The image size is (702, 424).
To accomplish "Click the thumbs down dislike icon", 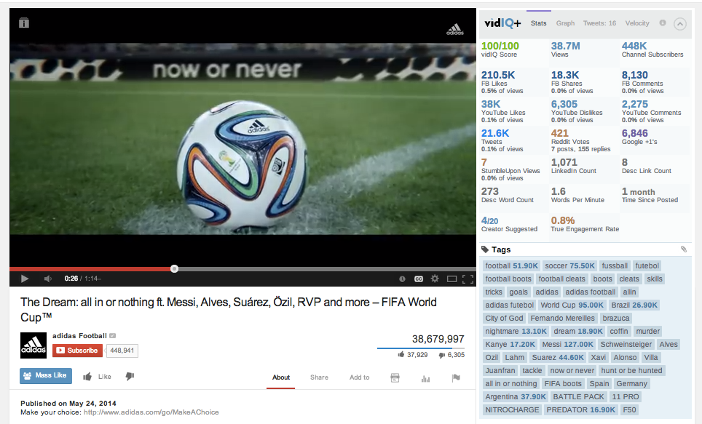I will click(130, 377).
